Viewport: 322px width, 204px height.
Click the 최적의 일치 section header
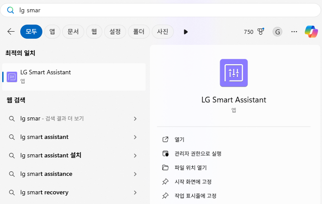point(20,53)
